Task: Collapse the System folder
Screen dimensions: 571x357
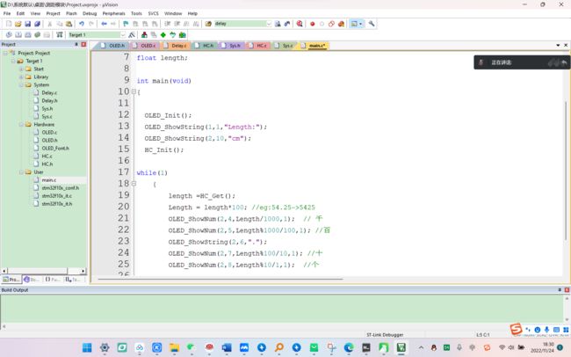Action: [x=21, y=85]
